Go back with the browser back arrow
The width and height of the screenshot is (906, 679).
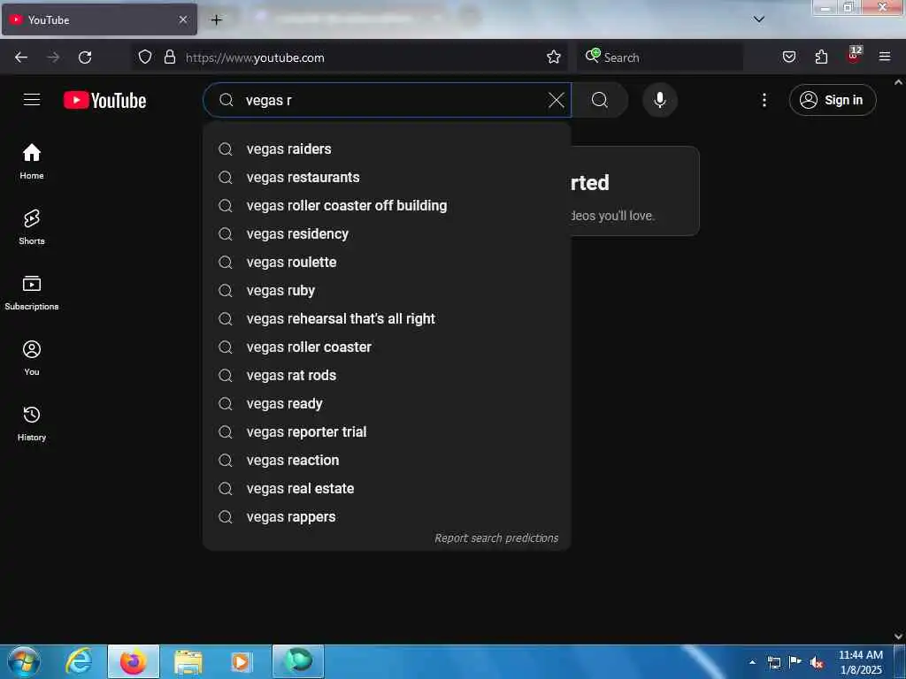click(21, 57)
